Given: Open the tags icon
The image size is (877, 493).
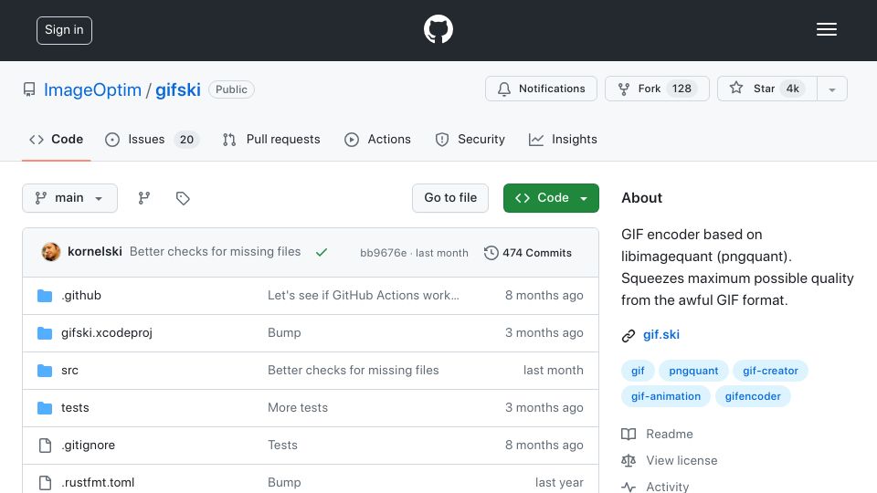Looking at the screenshot, I should click(183, 198).
